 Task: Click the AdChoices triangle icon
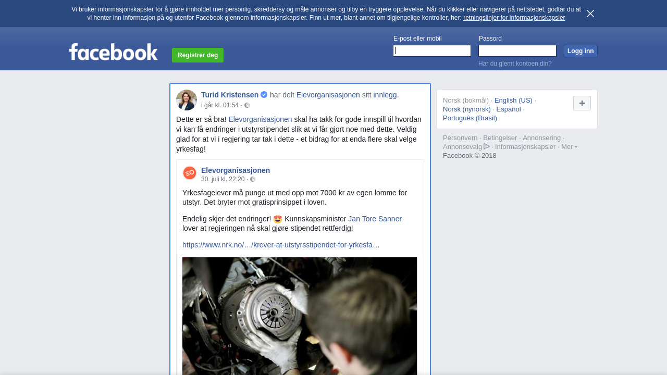click(487, 146)
